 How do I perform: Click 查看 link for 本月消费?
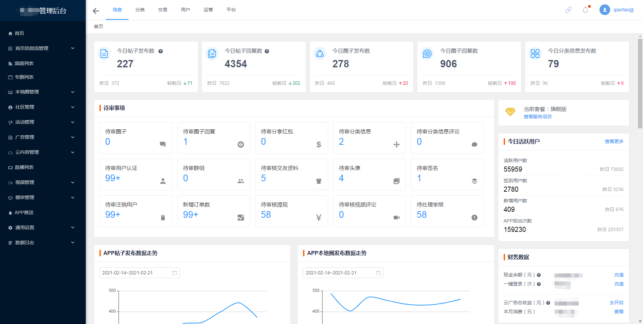pyautogui.click(x=619, y=312)
